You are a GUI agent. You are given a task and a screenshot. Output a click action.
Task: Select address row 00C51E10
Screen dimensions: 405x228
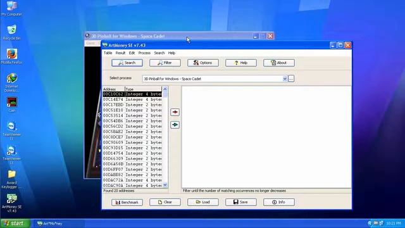point(132,110)
